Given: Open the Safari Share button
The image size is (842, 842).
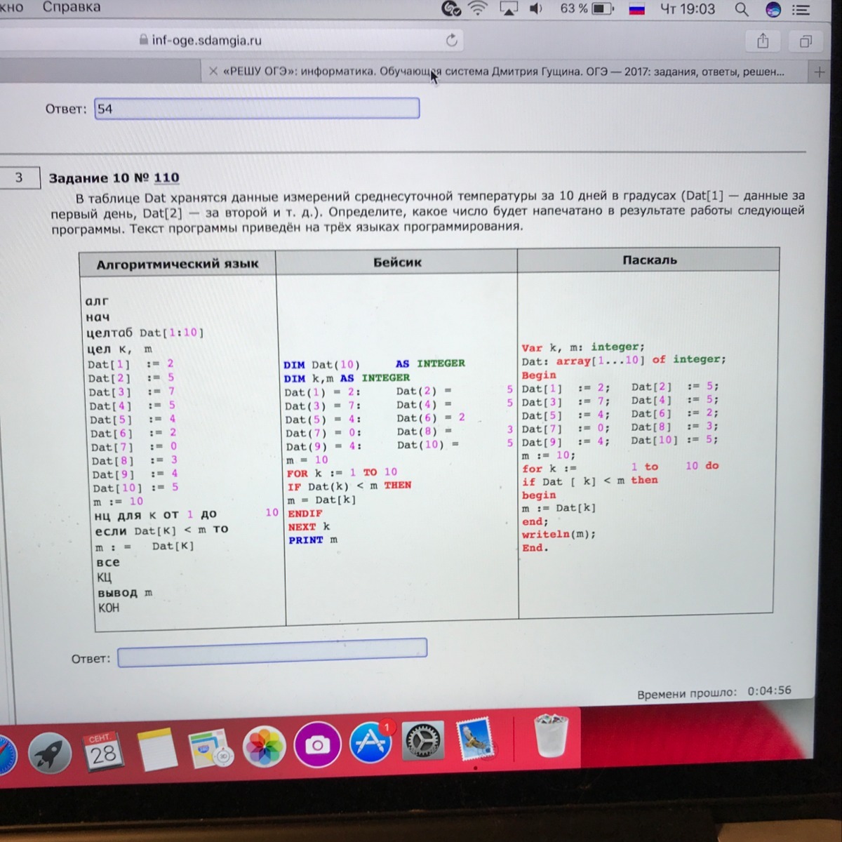Looking at the screenshot, I should tap(763, 41).
